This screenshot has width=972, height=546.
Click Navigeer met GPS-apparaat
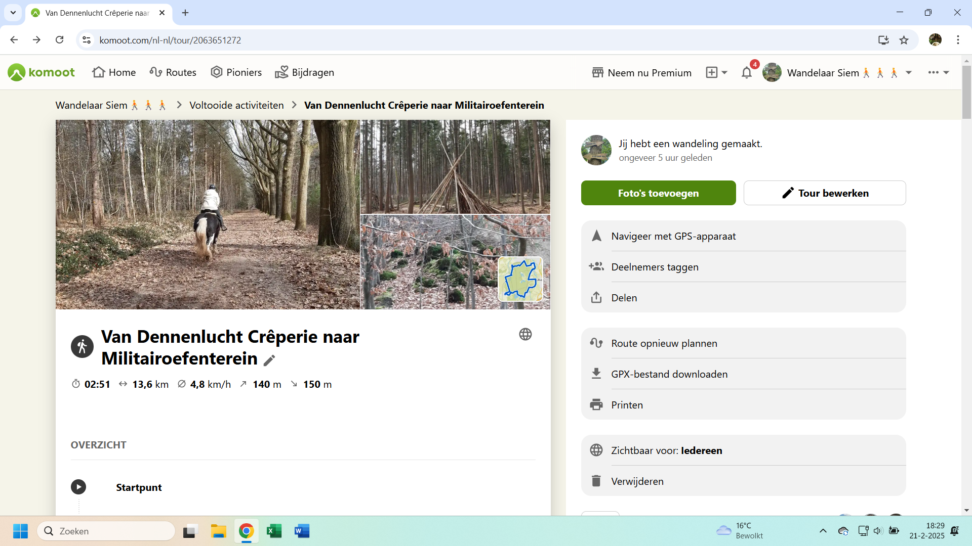click(x=673, y=236)
